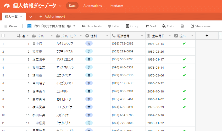This screenshot has height=131, width=222.
Task: Open the Color menu
Action: pos(168,26)
